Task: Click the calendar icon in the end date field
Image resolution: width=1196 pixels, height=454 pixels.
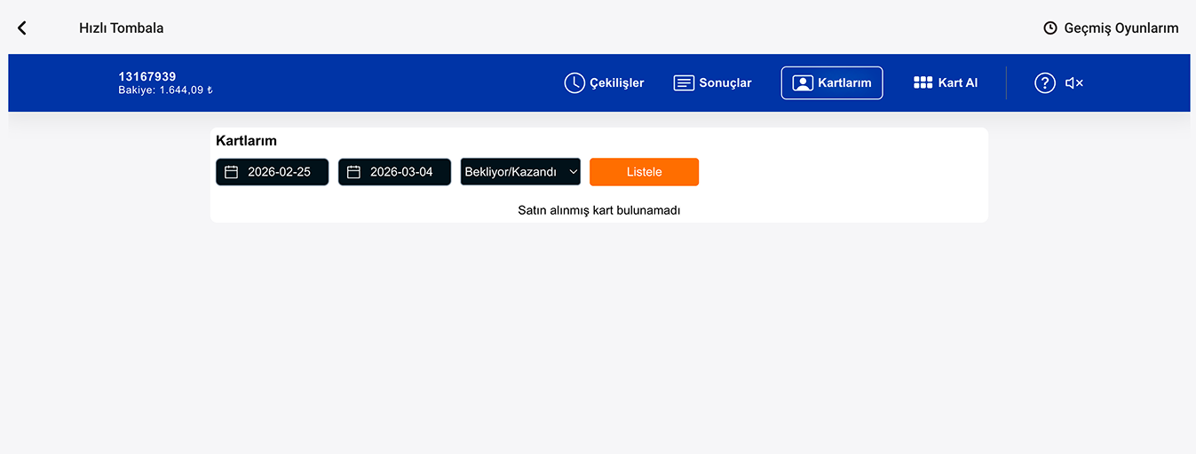Action: click(353, 172)
